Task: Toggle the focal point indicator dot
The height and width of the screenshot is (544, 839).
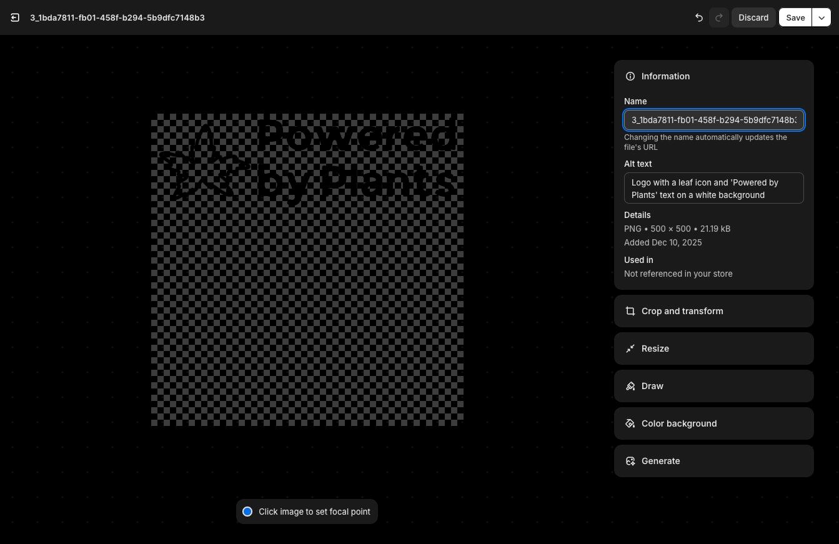Action: point(247,512)
